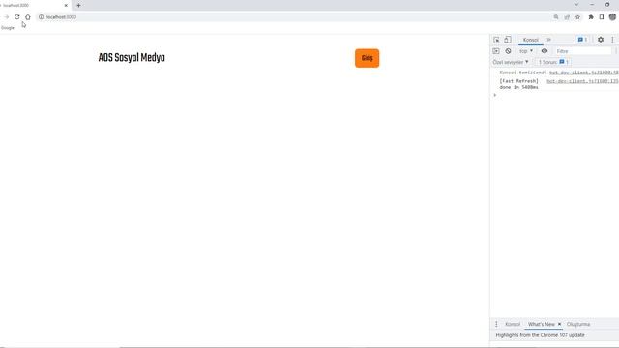Open the Özel seviyeler log level dropdown

click(x=511, y=62)
